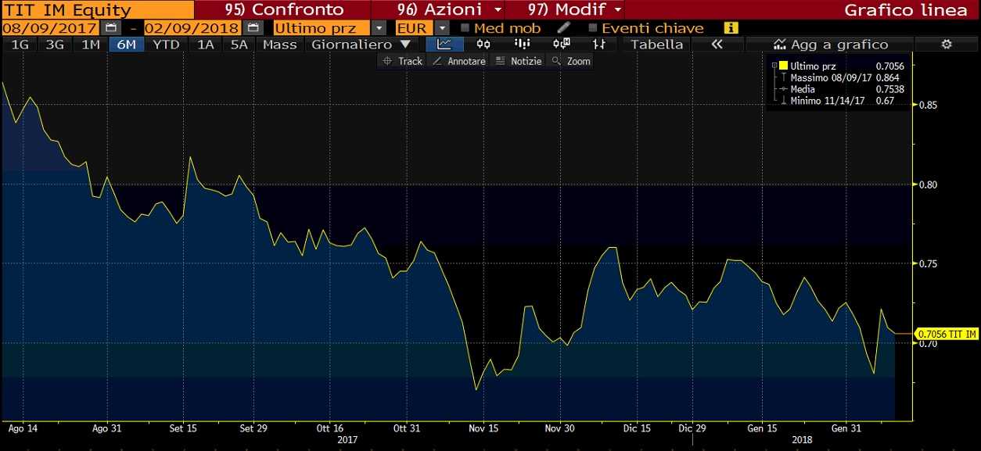Open the EUR currency dropdown arrow

pos(442,27)
